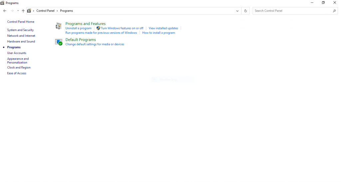The height and width of the screenshot is (182, 341).
Task: Click the Default Programs icon
Action: tap(59, 42)
